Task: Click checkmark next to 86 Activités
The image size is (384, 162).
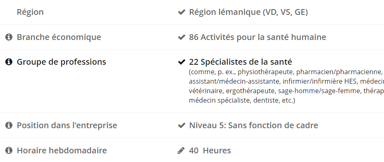Action: point(181,37)
